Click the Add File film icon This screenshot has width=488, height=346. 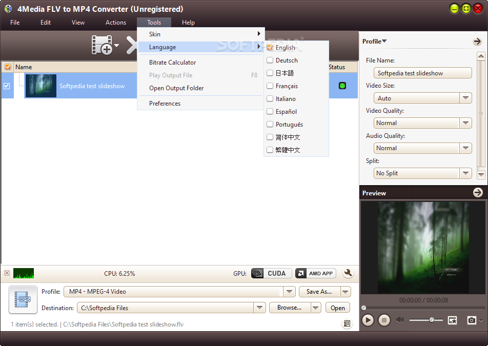[x=102, y=45]
